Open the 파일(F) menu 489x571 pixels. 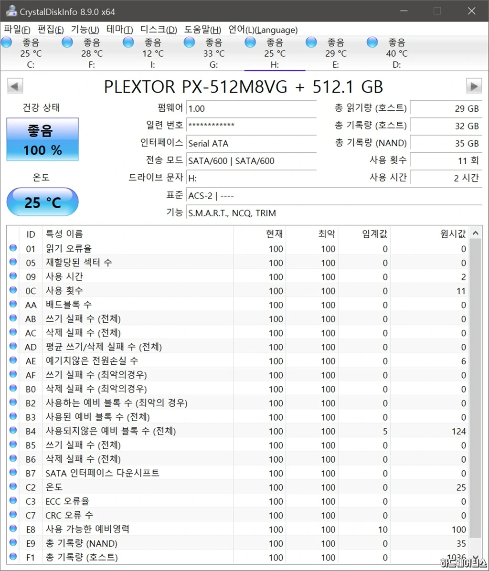click(x=17, y=30)
